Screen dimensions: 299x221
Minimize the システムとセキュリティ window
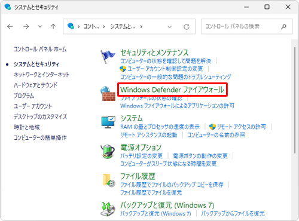[246, 7]
